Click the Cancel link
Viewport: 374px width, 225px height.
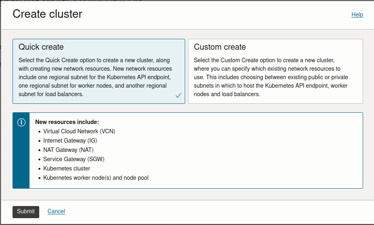(56, 211)
